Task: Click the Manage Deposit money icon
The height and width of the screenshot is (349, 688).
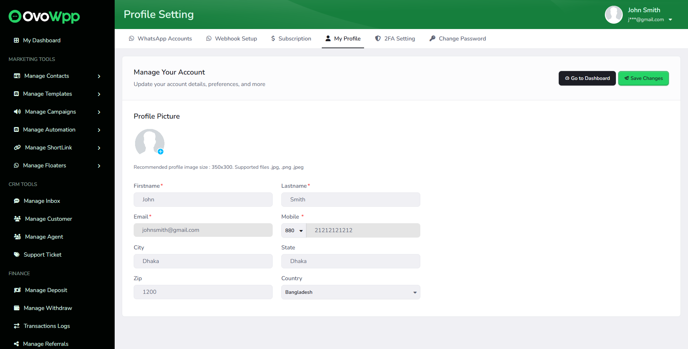Action: tap(17, 290)
